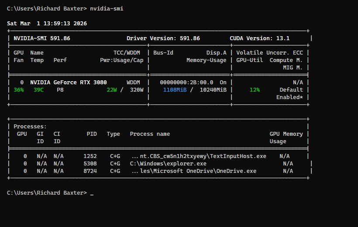Click the Pwr:Usage/Cap column header
358x227 pixels.
tap(122, 60)
